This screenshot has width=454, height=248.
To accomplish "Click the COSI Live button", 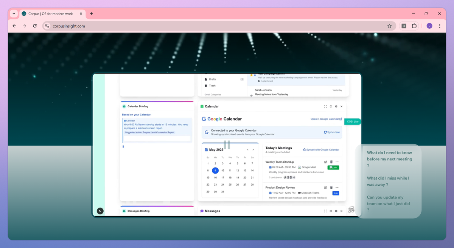I will (353, 122).
